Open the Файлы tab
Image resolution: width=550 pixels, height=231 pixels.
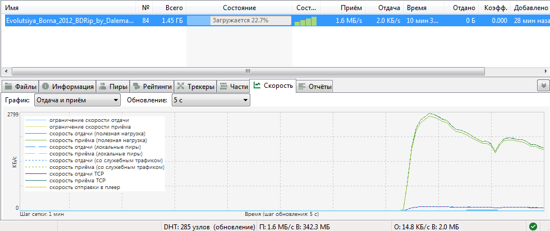click(x=20, y=86)
